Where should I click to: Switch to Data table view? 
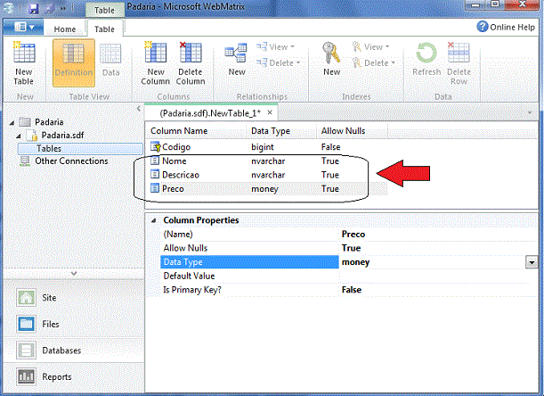point(110,59)
